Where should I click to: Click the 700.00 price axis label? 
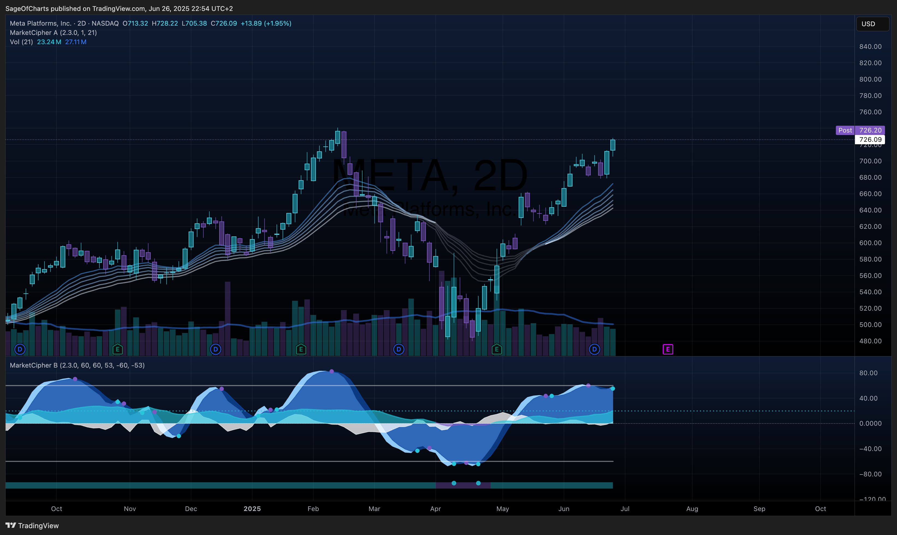click(870, 161)
